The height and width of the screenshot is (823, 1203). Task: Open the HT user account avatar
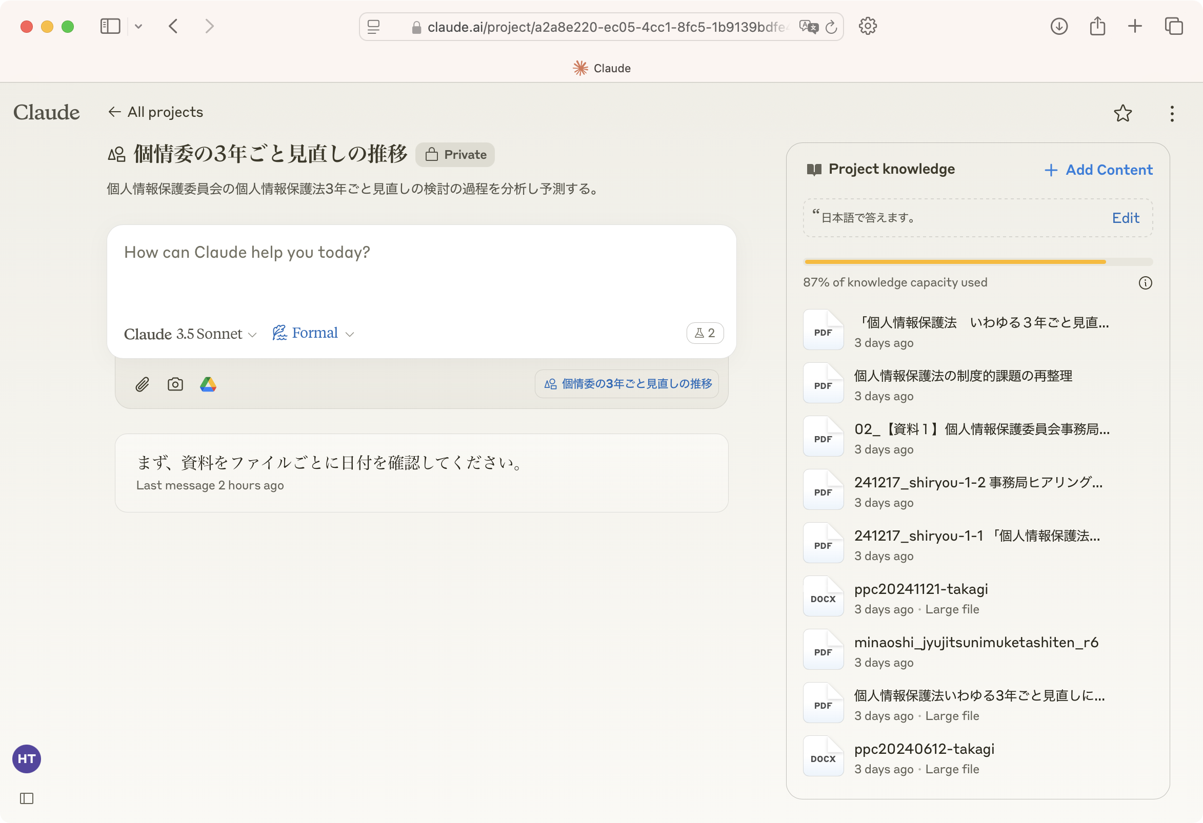[27, 759]
